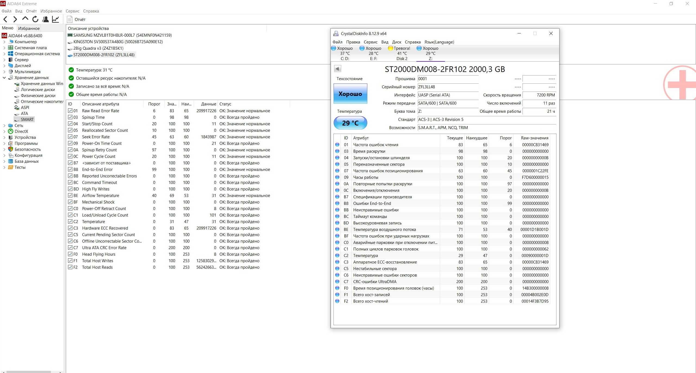Image resolution: width=696 pixels, height=373 pixels.
Task: Expand the Программы tree node arrow
Action: tap(4, 143)
